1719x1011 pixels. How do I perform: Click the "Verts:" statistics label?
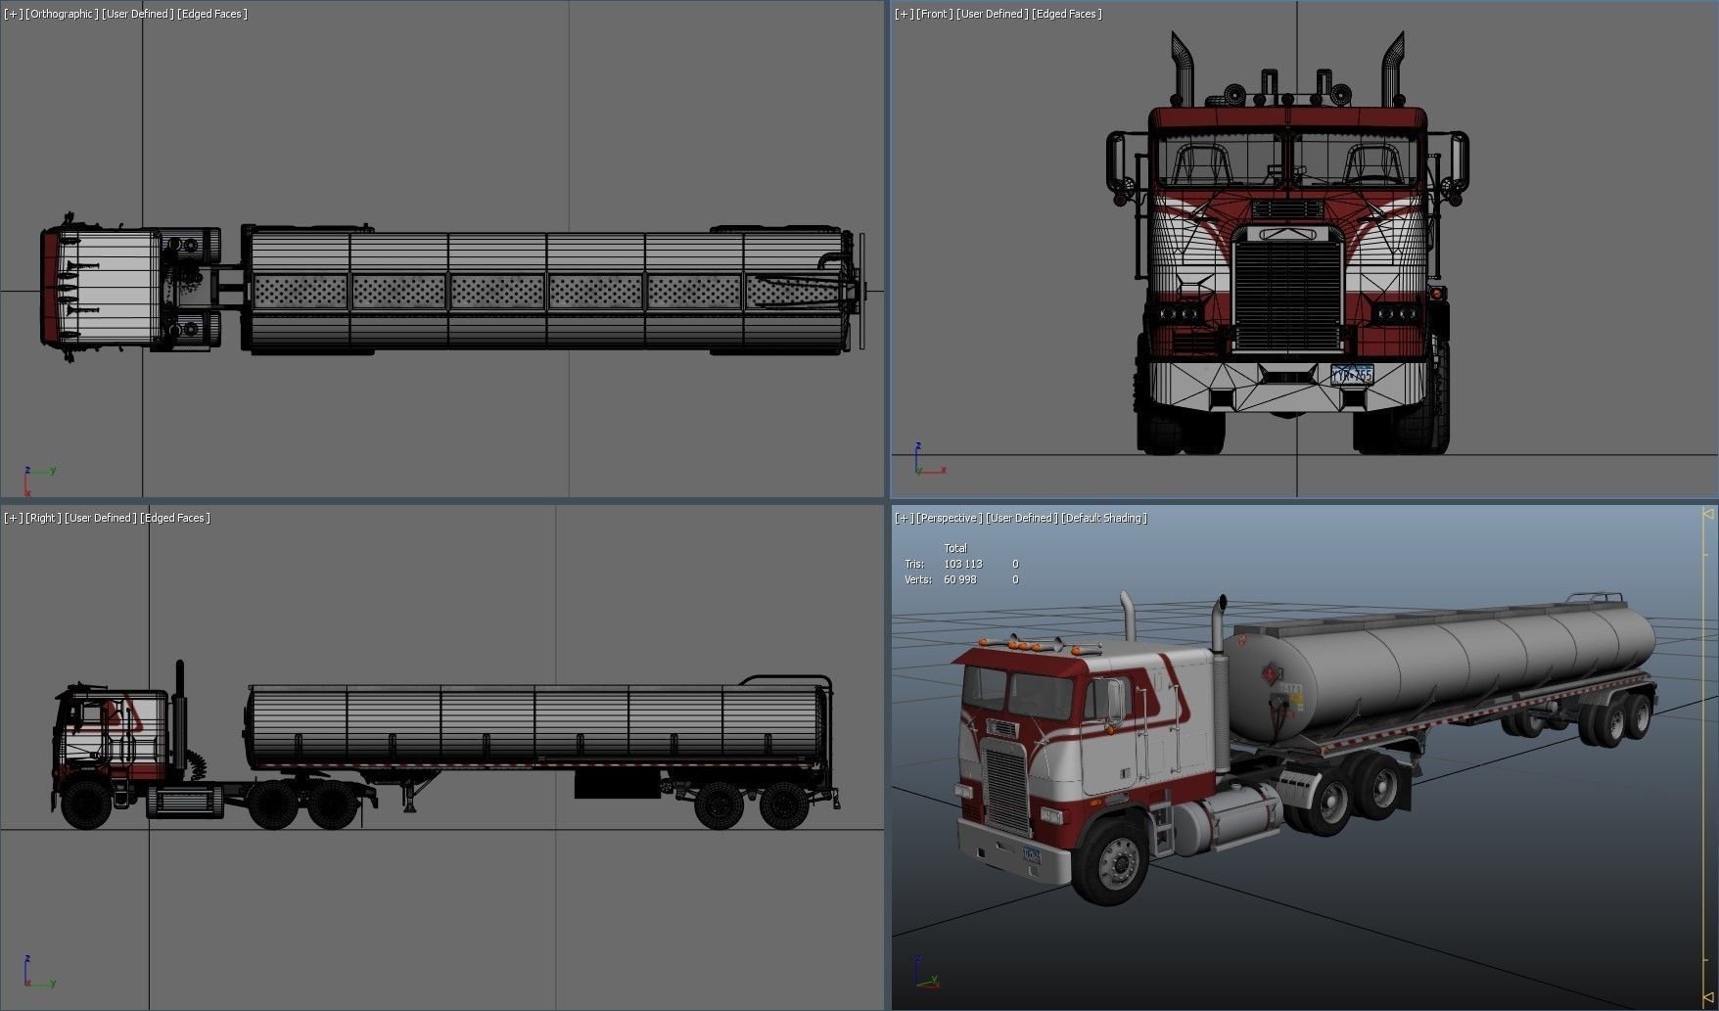(917, 579)
